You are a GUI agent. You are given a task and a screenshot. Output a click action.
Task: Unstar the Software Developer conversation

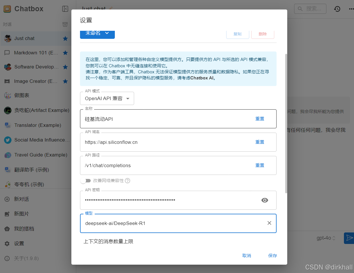pos(65,67)
